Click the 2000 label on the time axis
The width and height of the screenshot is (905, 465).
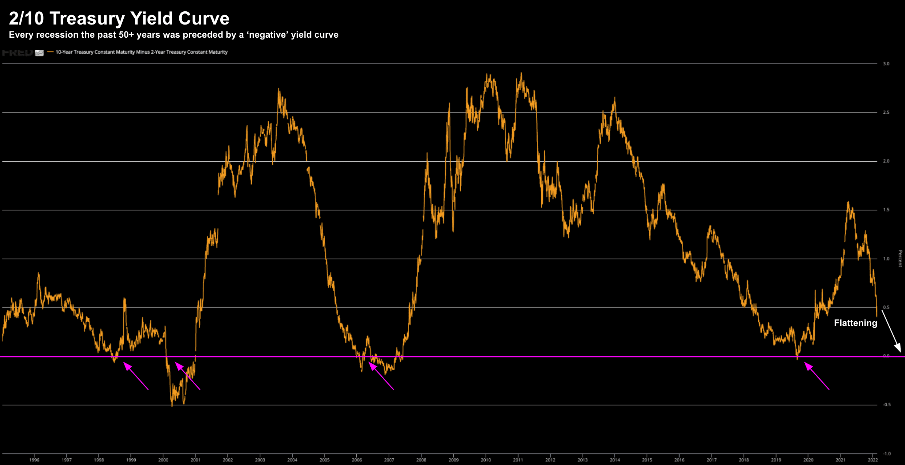[x=163, y=460]
